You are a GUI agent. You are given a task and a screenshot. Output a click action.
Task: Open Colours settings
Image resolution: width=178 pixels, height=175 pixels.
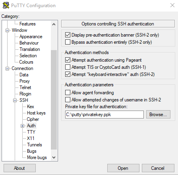26,62
